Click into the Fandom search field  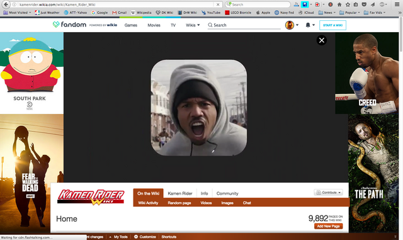[244, 25]
